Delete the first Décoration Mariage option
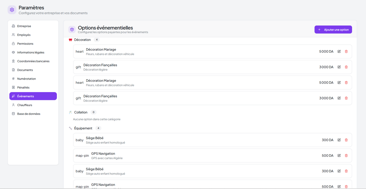Viewport: 366px width, 189px height. (x=346, y=52)
